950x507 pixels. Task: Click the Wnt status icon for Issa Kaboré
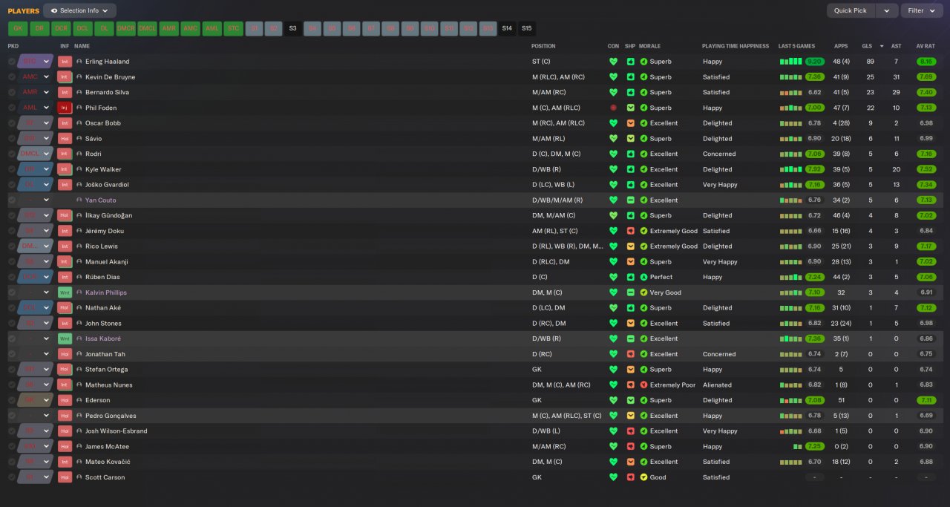(65, 338)
